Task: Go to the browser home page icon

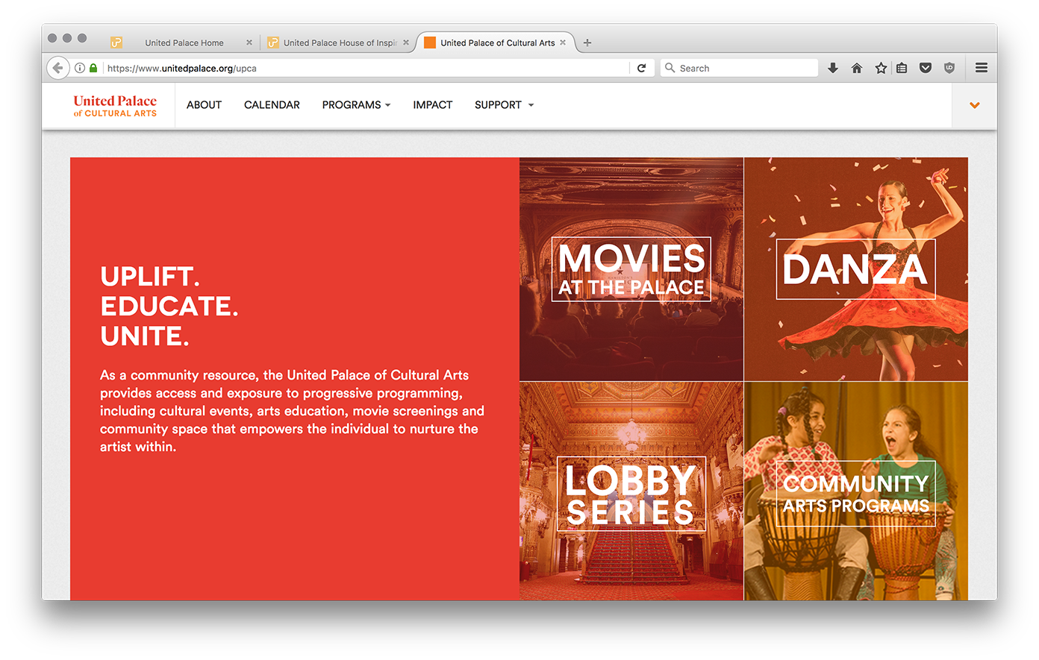Action: coord(857,68)
